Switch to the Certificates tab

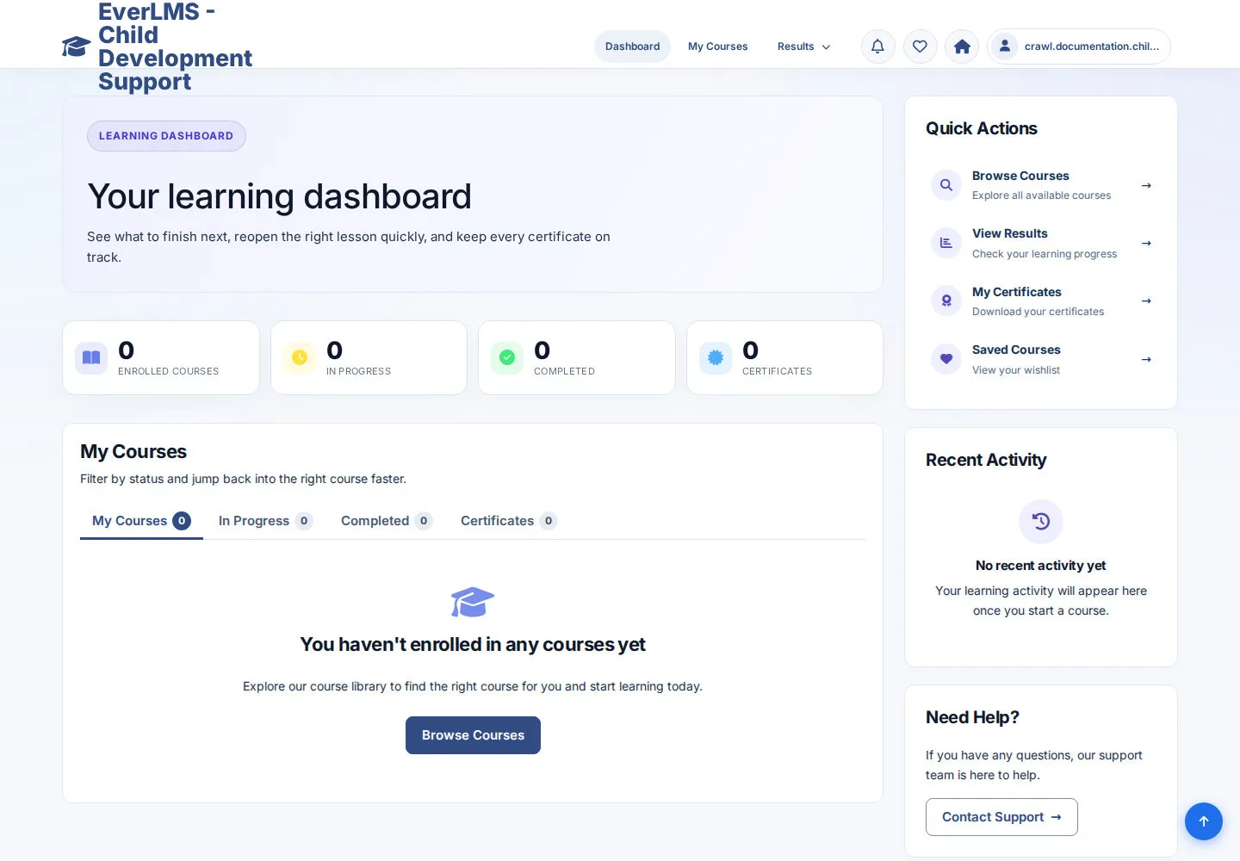(x=508, y=521)
